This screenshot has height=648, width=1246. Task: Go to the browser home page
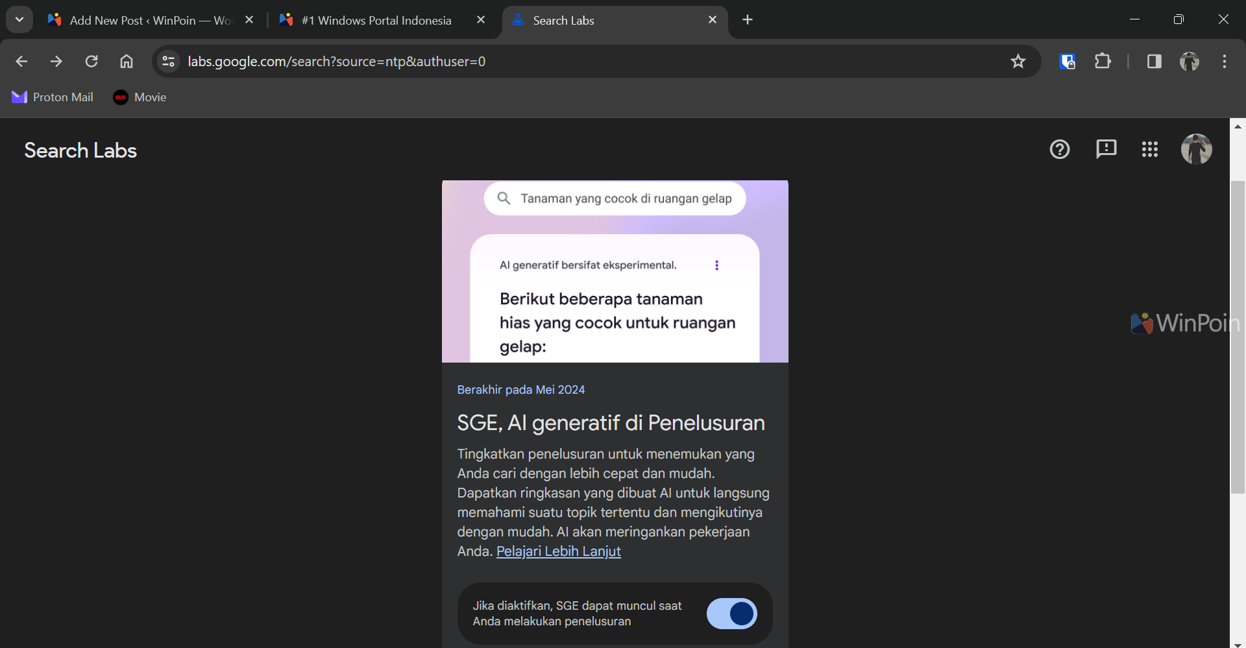tap(127, 62)
